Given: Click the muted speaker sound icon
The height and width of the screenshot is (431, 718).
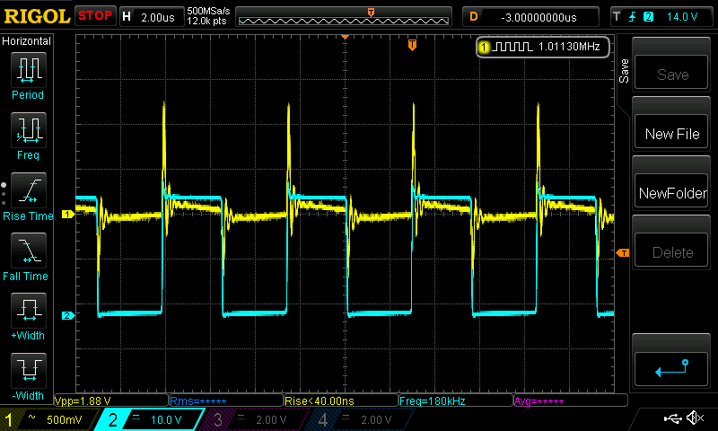Looking at the screenshot, I should [694, 418].
